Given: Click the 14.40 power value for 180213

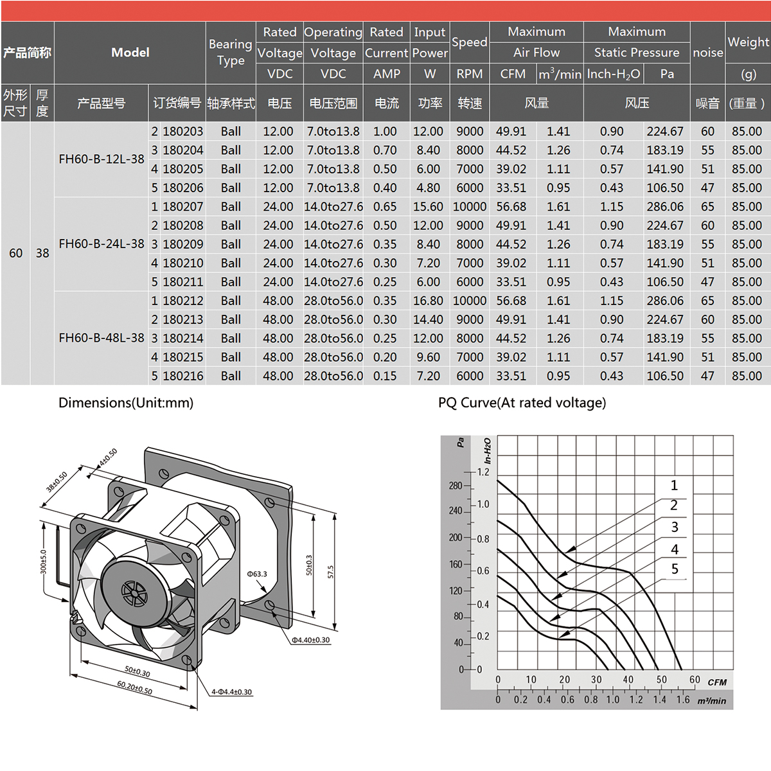Looking at the screenshot, I should [428, 319].
